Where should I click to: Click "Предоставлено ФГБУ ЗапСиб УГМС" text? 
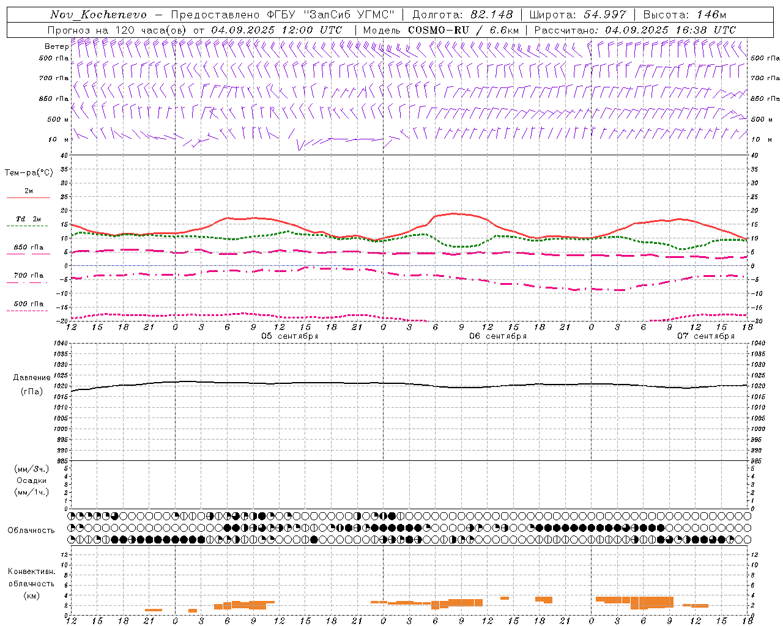(283, 15)
